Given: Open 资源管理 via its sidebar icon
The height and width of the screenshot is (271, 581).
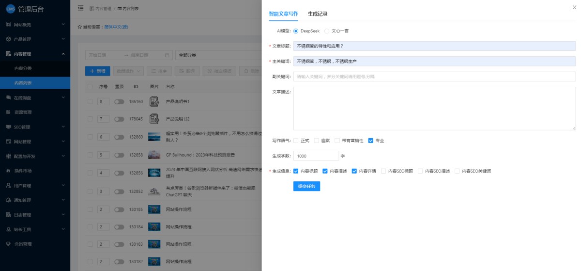Looking at the screenshot, I should (x=8, y=112).
